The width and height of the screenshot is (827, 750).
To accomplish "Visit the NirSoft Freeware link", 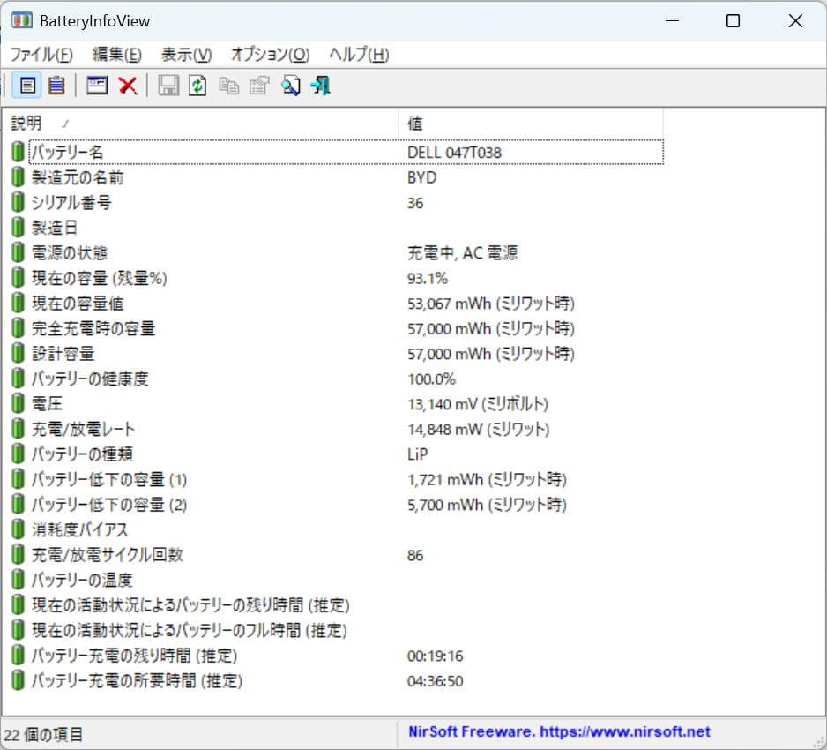I will [x=558, y=731].
